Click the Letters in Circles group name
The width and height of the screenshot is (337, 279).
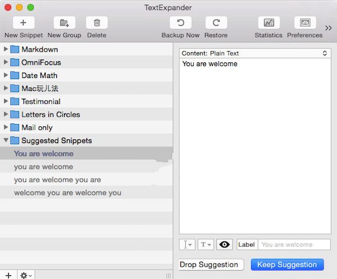pos(51,115)
